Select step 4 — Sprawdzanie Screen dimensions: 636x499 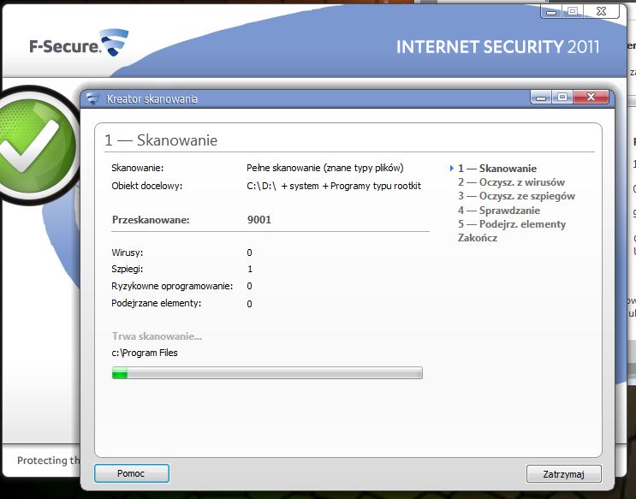(499, 211)
